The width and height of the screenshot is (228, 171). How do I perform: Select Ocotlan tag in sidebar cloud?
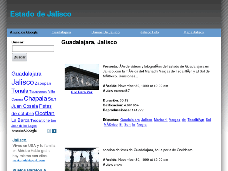pos(45,113)
